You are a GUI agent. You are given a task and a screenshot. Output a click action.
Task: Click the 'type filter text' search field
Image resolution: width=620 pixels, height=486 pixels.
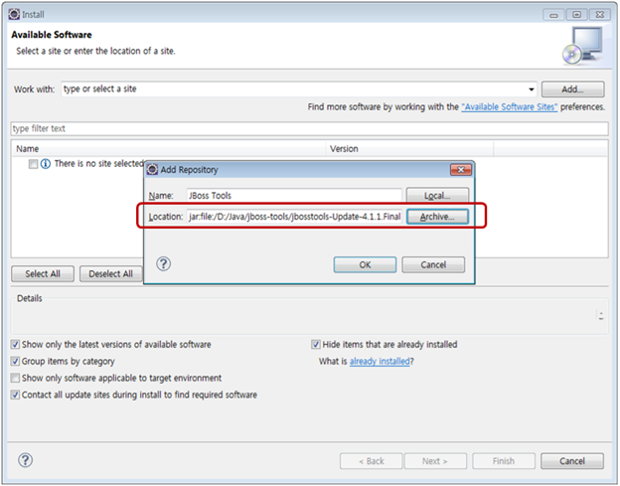pyautogui.click(x=308, y=129)
